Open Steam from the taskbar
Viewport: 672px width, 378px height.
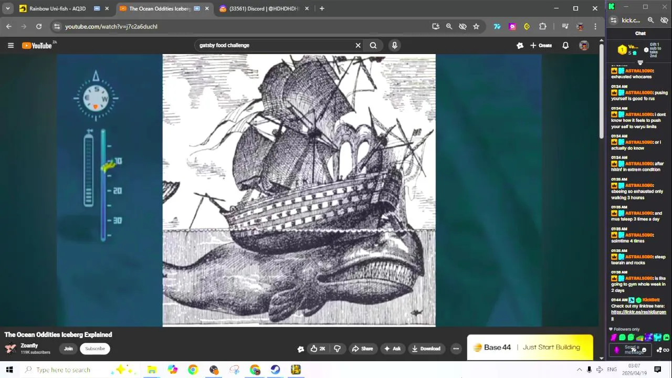[275, 370]
